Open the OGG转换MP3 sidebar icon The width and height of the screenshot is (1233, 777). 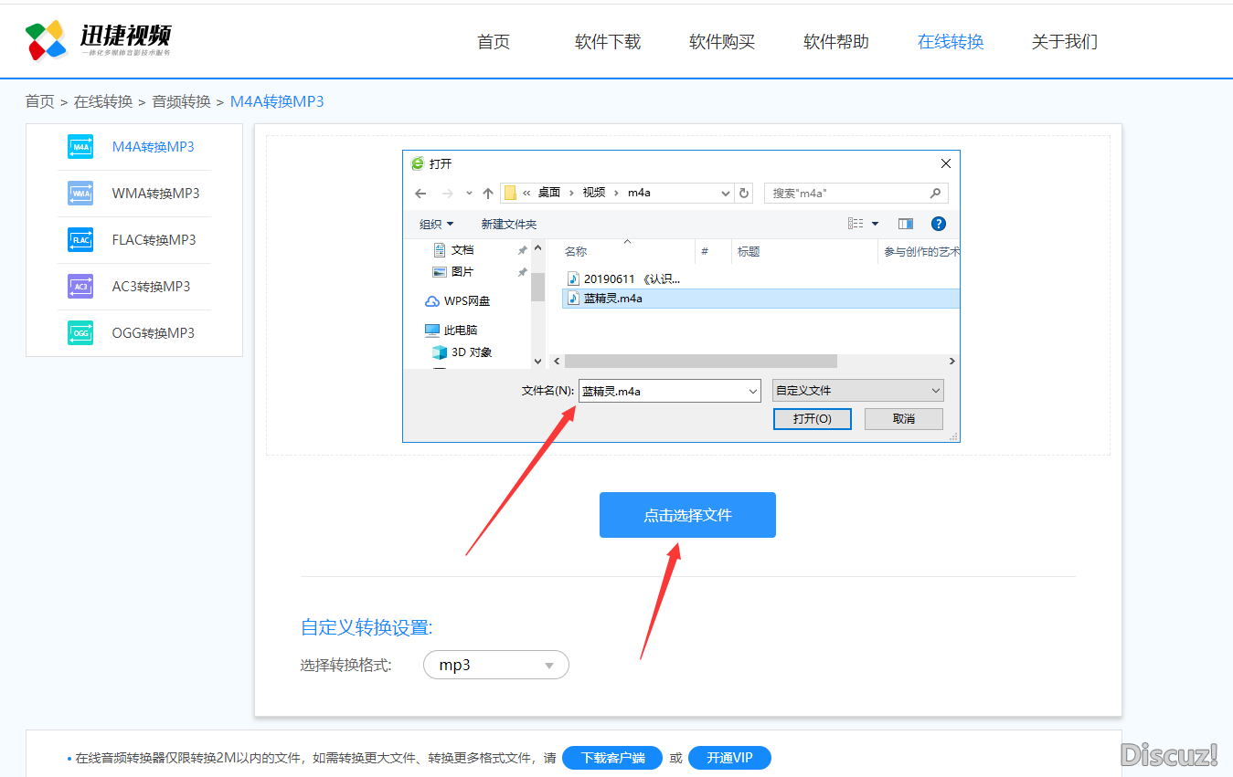(x=80, y=333)
